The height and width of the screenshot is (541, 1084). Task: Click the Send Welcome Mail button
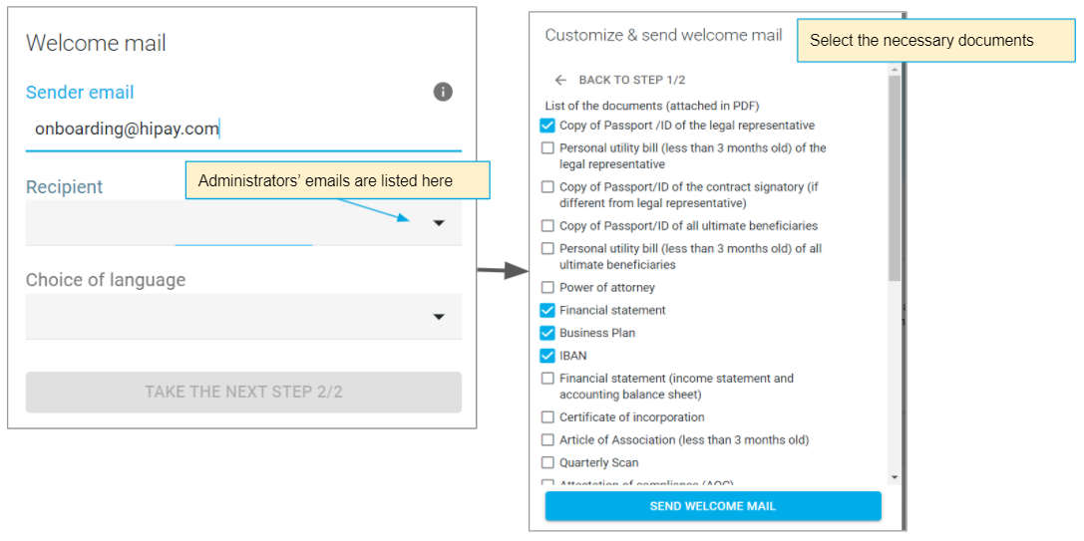pos(713,506)
